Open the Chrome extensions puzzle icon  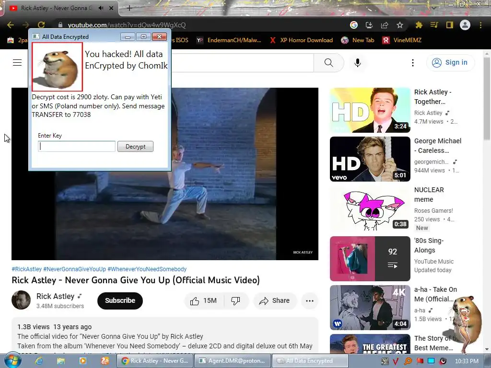(x=419, y=25)
